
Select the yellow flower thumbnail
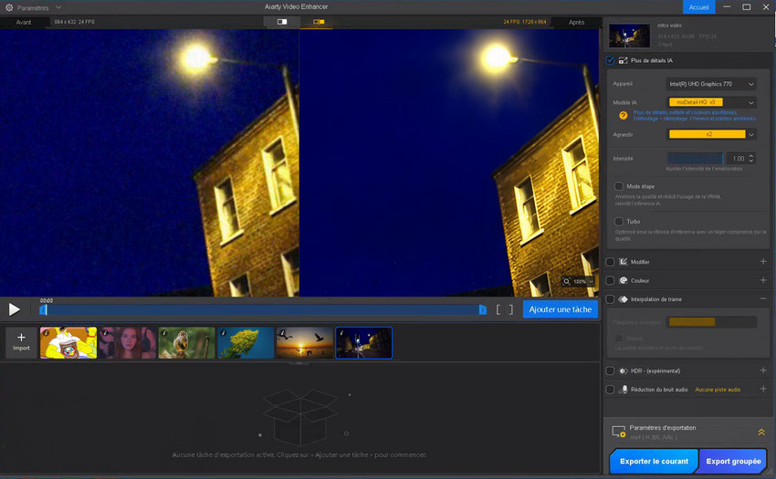pyautogui.click(x=246, y=342)
